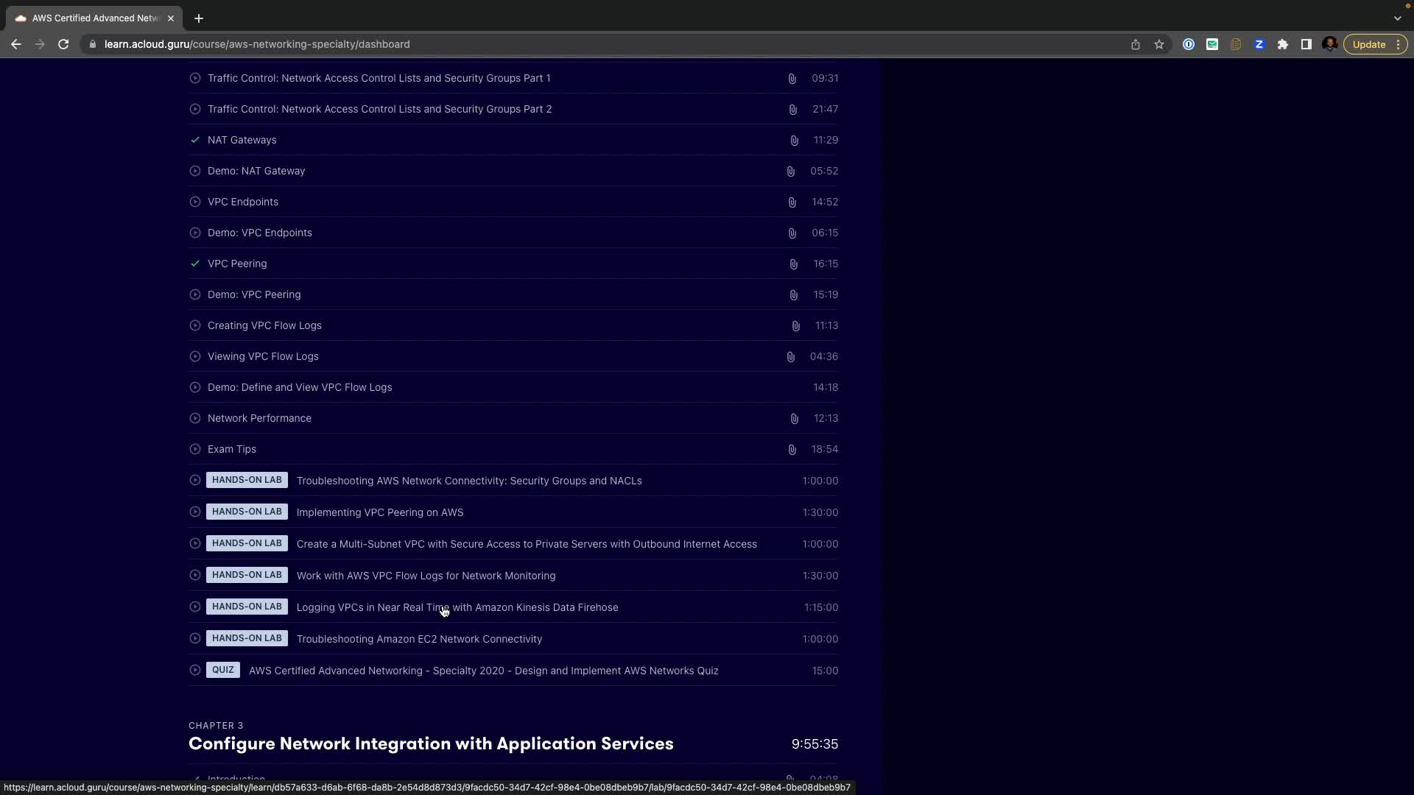
Task: Click the completed checkmark beside VPC Peering
Action: pyautogui.click(x=194, y=264)
